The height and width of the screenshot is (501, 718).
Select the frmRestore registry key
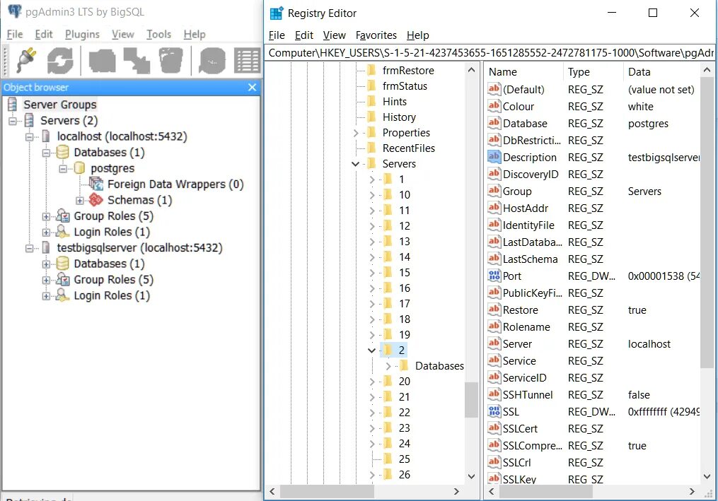coord(408,71)
